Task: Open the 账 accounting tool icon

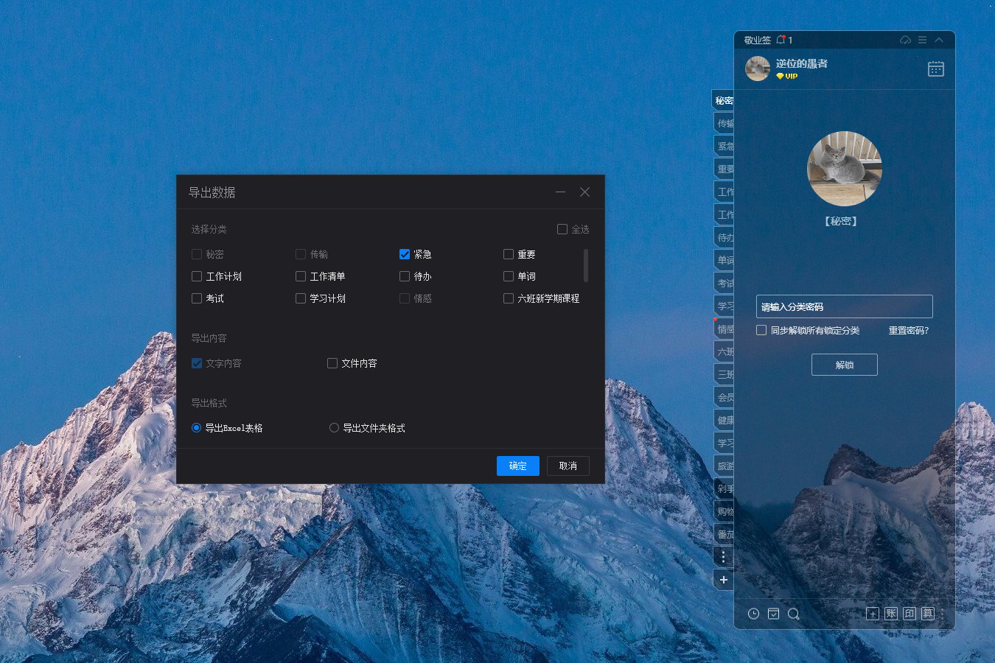Action: click(x=891, y=614)
